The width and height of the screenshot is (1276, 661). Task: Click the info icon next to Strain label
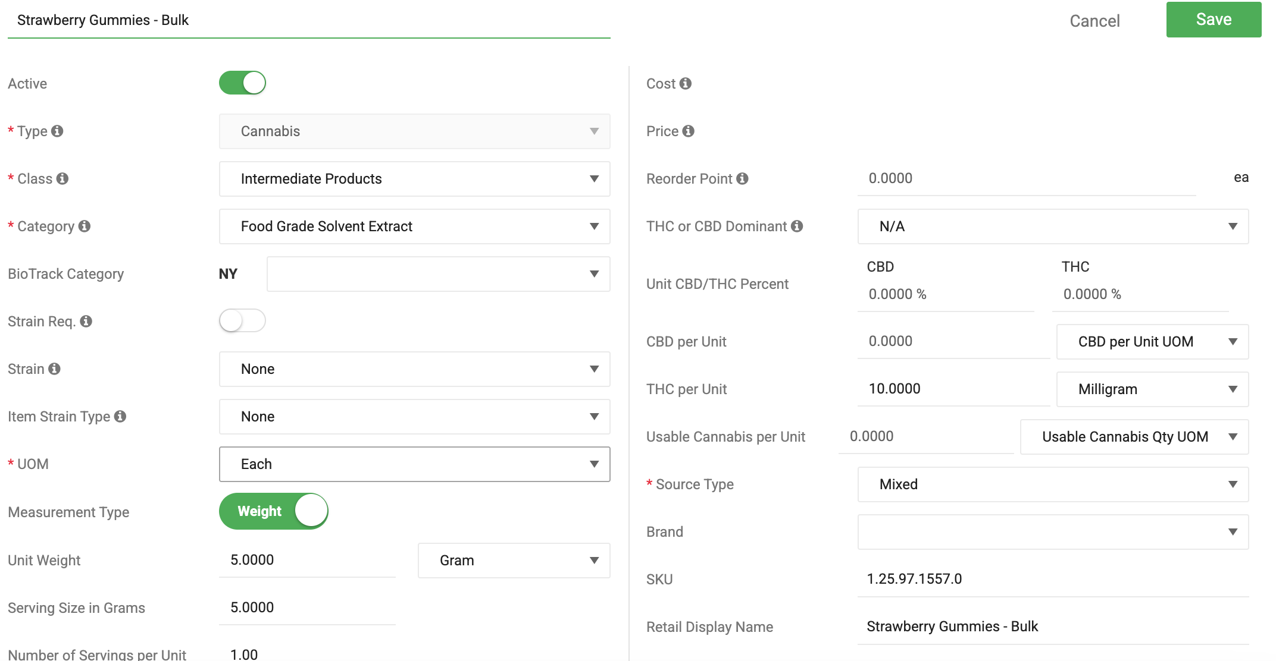[x=55, y=369]
